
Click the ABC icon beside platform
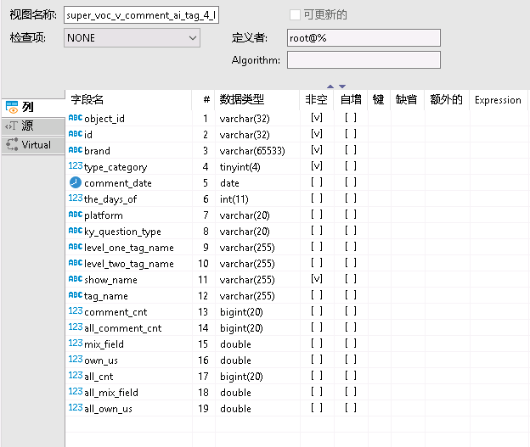pos(75,215)
